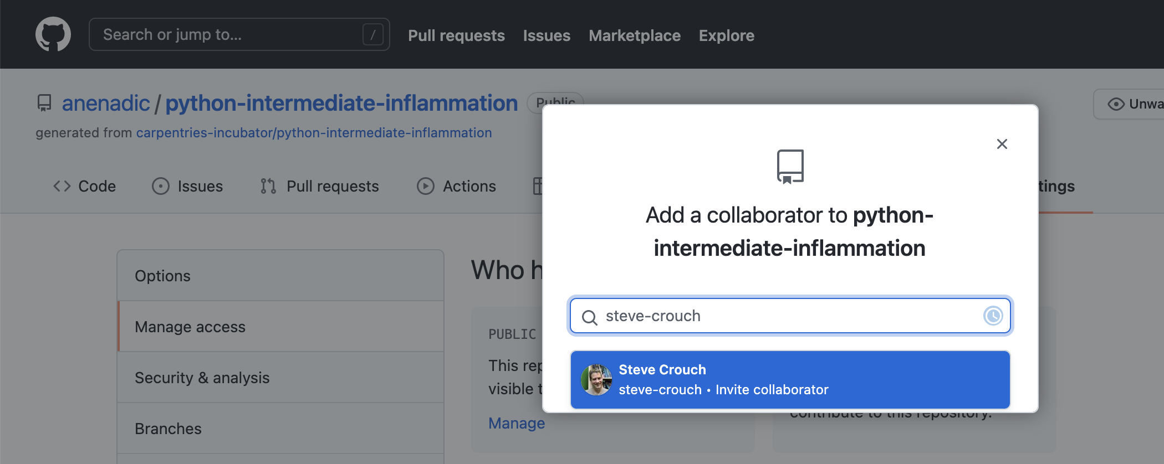Click the Manage visibility link
The width and height of the screenshot is (1164, 464).
click(517, 423)
